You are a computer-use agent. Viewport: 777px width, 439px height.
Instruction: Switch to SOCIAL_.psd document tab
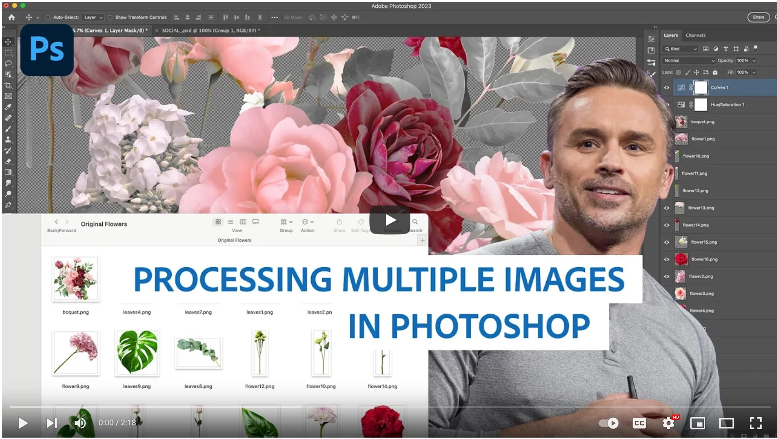[x=211, y=30]
